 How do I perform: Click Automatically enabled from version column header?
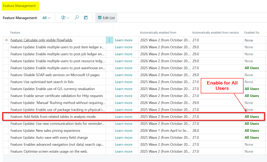[215, 33]
